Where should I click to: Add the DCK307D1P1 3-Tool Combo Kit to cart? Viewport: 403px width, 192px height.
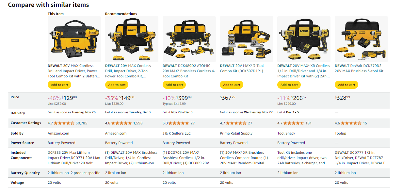point(232,85)
